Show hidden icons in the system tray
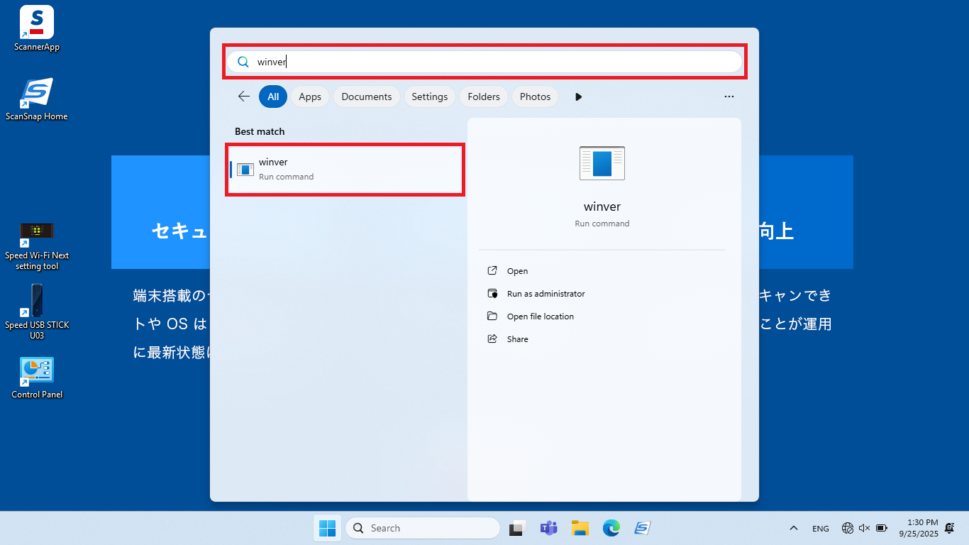Image resolution: width=969 pixels, height=545 pixels. (x=794, y=528)
